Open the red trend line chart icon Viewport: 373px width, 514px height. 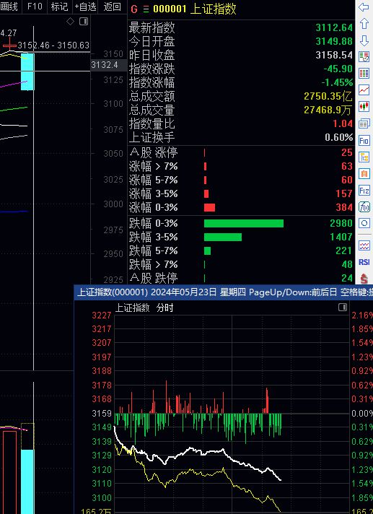(364, 90)
